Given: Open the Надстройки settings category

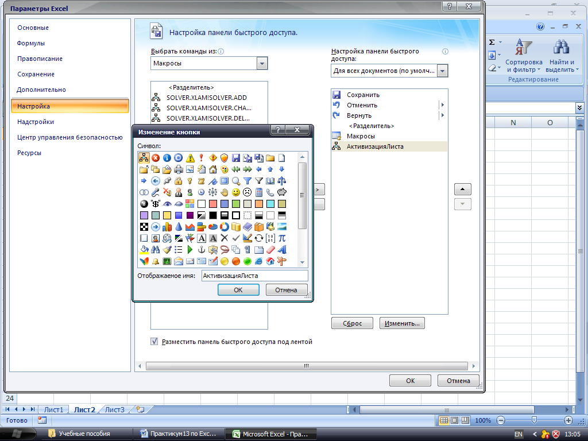Looking at the screenshot, I should [x=36, y=122].
